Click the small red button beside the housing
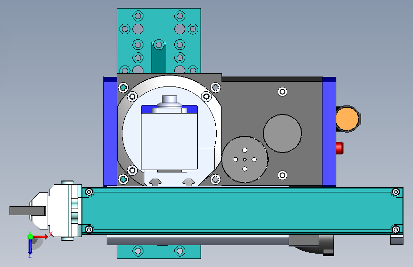 click(x=340, y=148)
